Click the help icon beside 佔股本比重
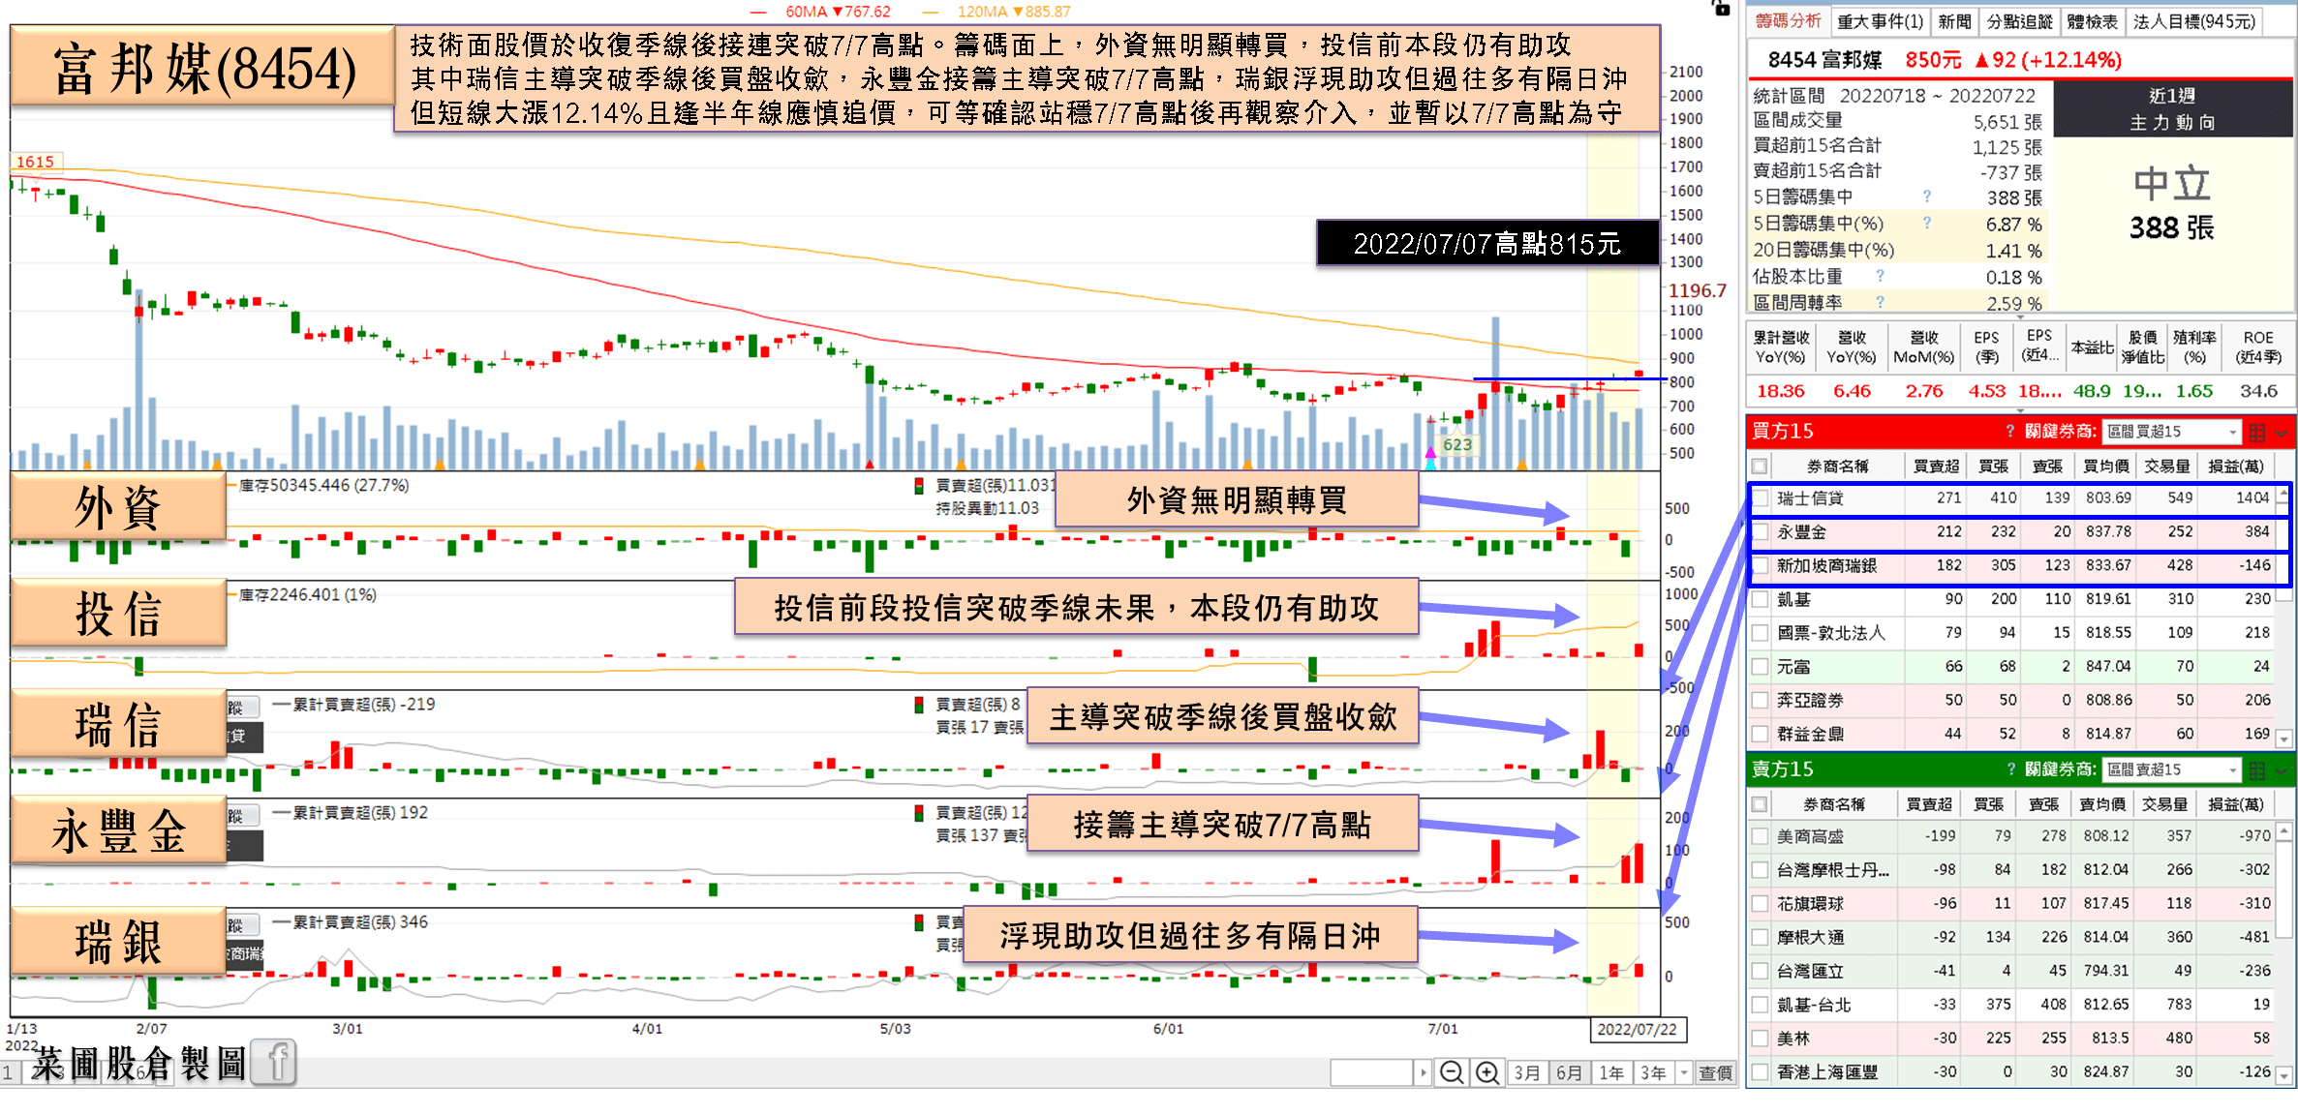2298x1115 pixels. coord(1880,276)
